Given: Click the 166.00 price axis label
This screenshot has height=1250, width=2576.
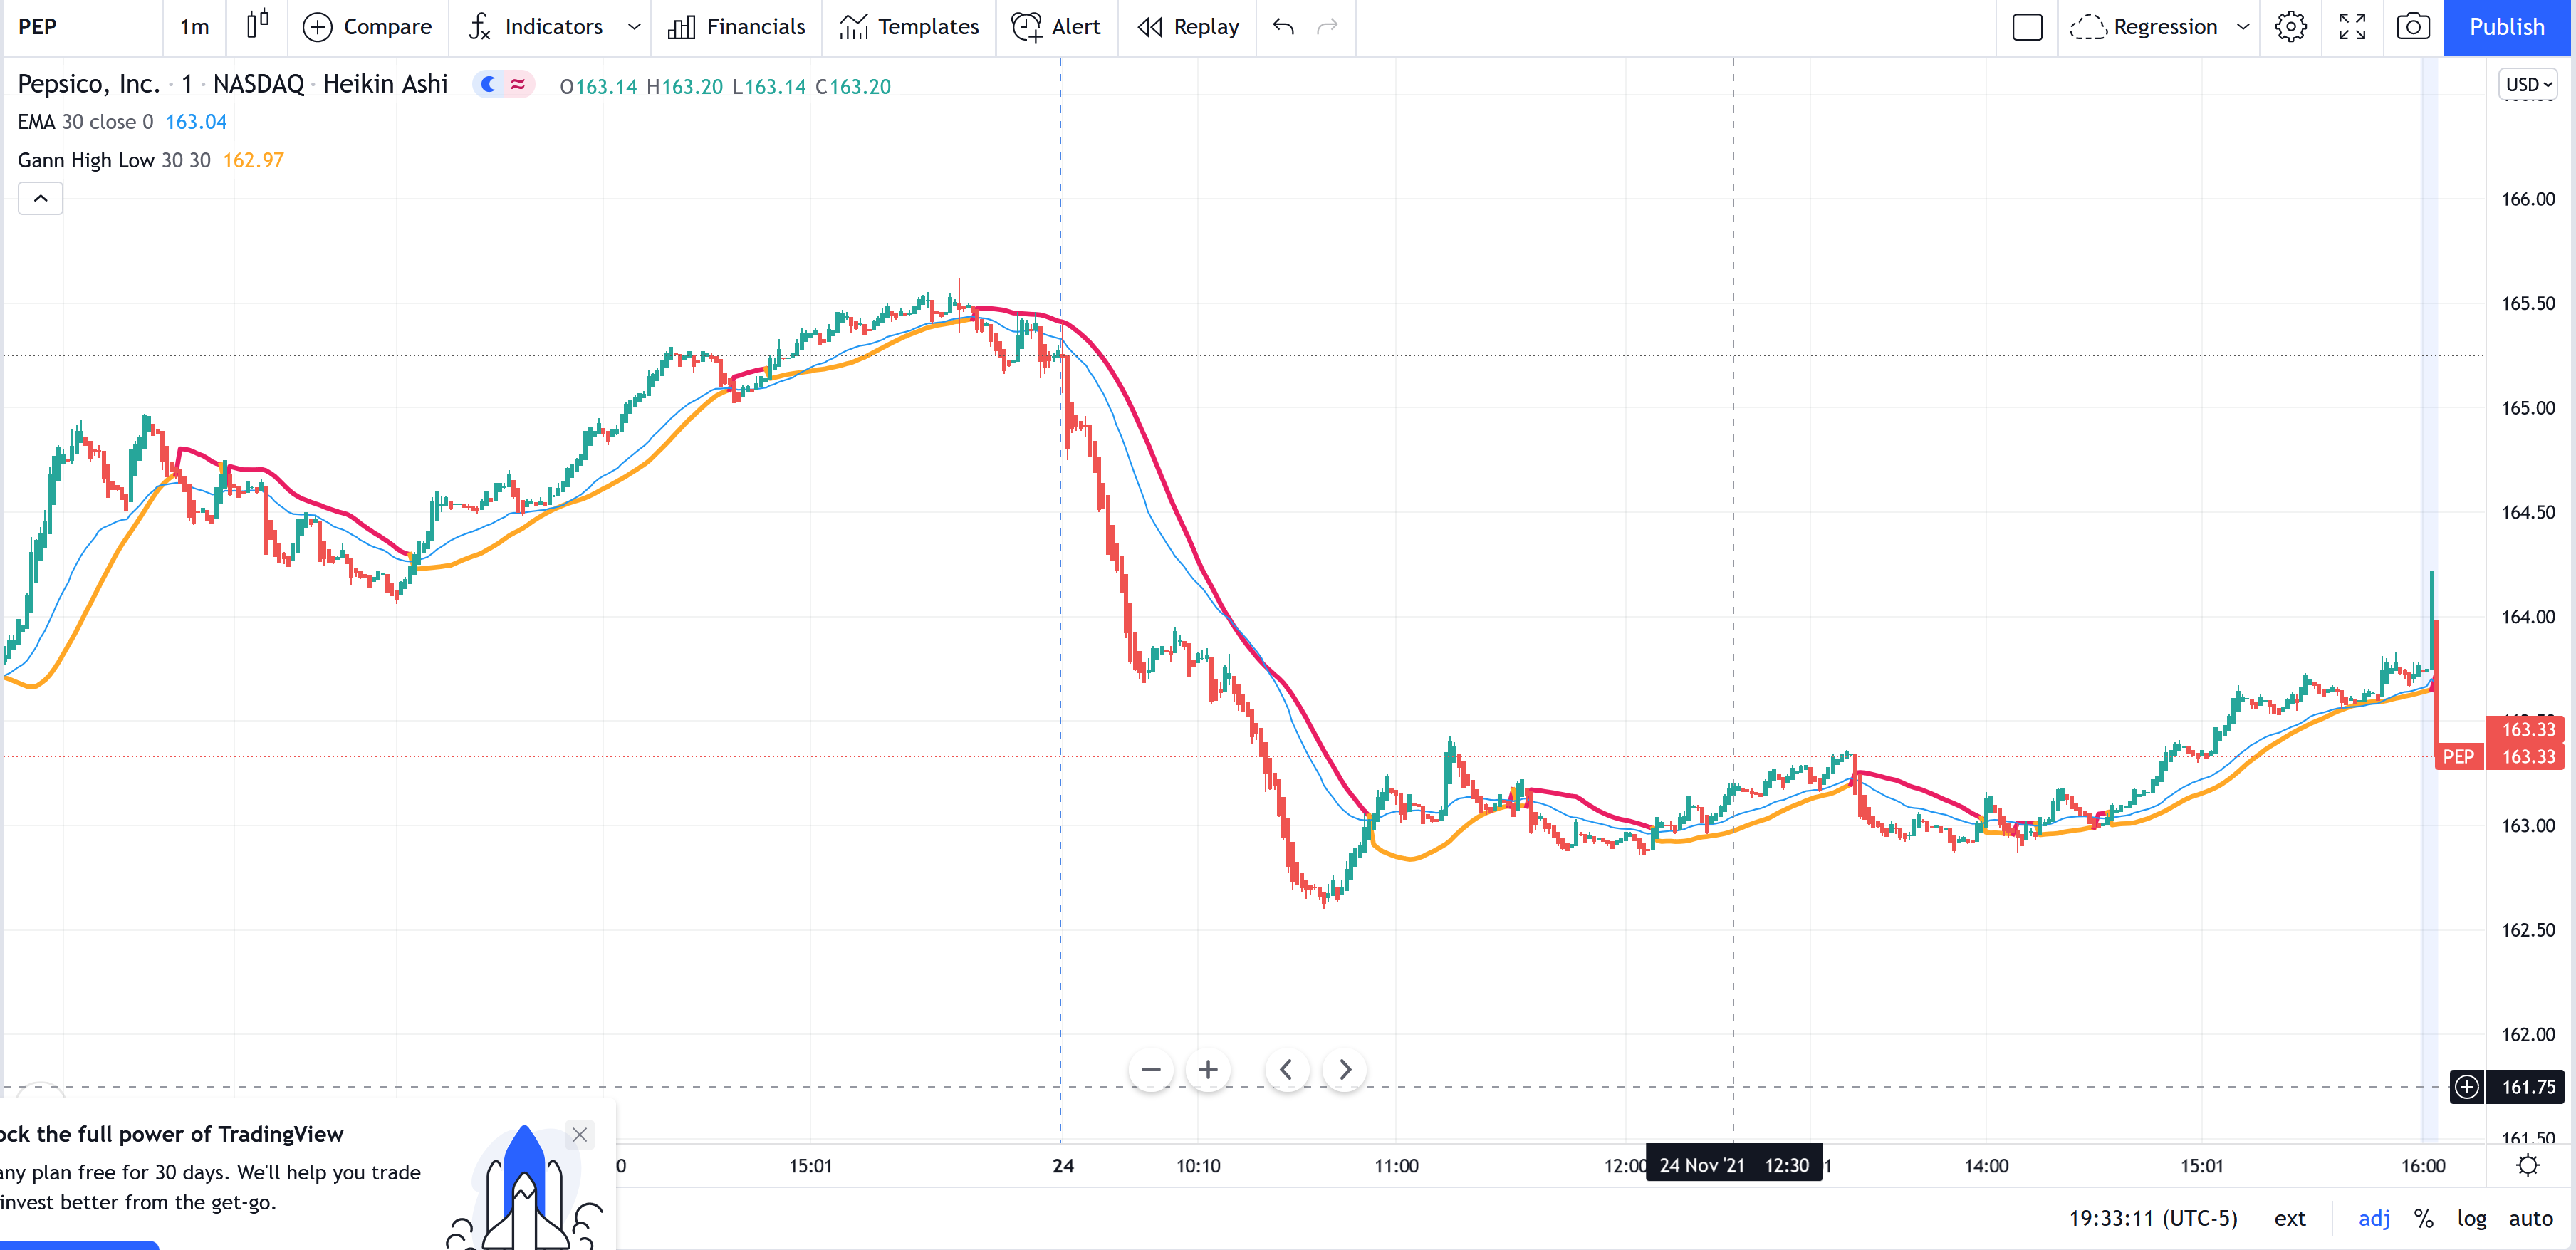Looking at the screenshot, I should coord(2528,199).
